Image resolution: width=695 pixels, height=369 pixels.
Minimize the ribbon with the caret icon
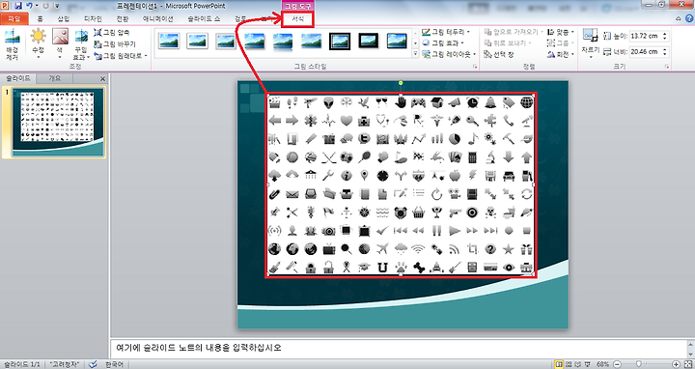point(679,18)
